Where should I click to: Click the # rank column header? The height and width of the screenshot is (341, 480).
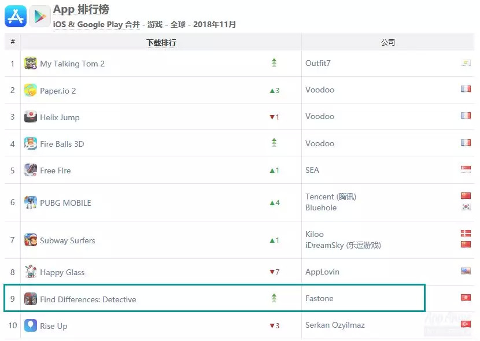point(13,42)
